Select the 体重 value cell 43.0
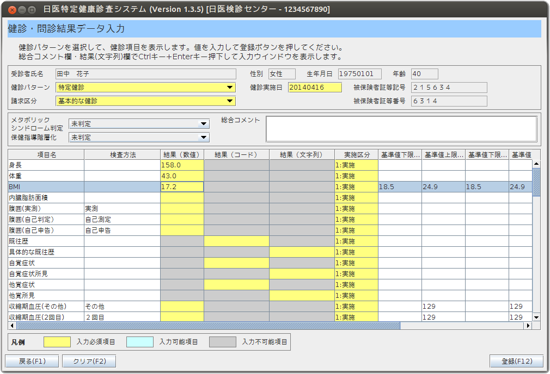550x374 pixels. click(x=182, y=176)
